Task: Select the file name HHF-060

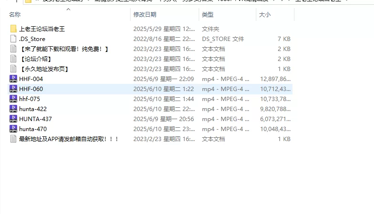Action: click(31, 89)
